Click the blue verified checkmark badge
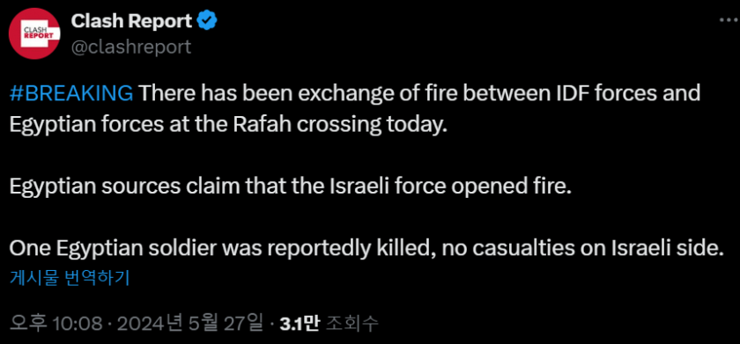This screenshot has width=740, height=344. [x=207, y=21]
